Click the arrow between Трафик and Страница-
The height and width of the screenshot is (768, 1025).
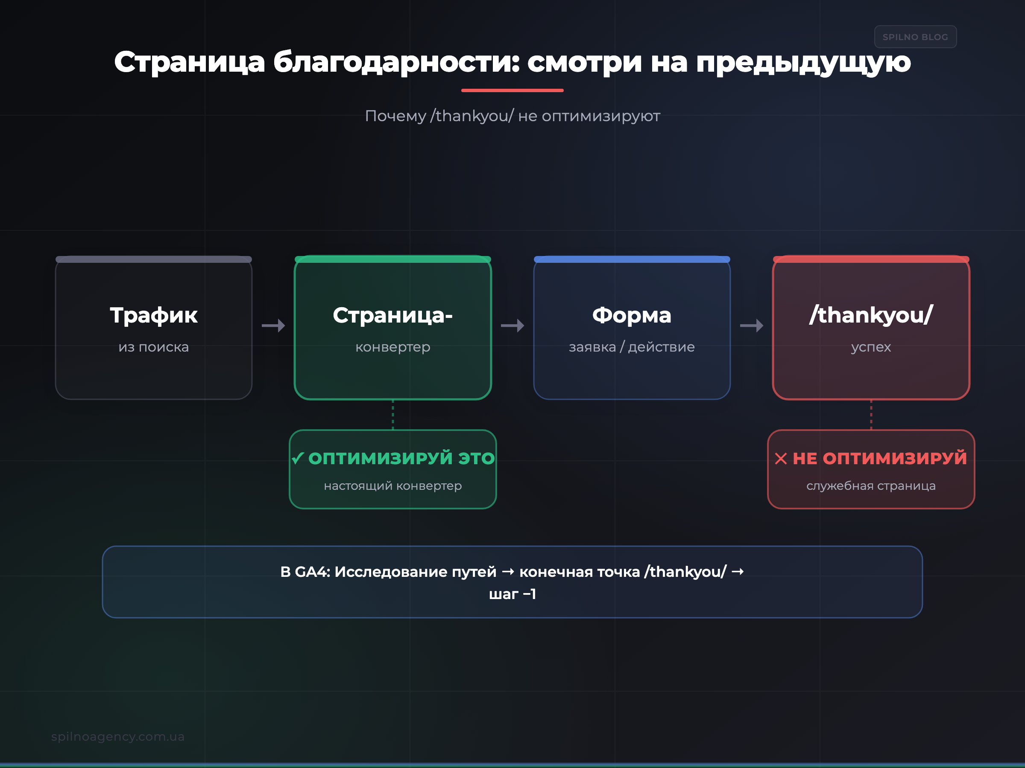(273, 326)
